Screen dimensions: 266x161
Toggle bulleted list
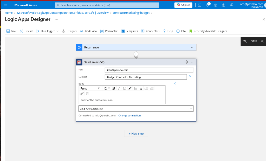click(135, 88)
